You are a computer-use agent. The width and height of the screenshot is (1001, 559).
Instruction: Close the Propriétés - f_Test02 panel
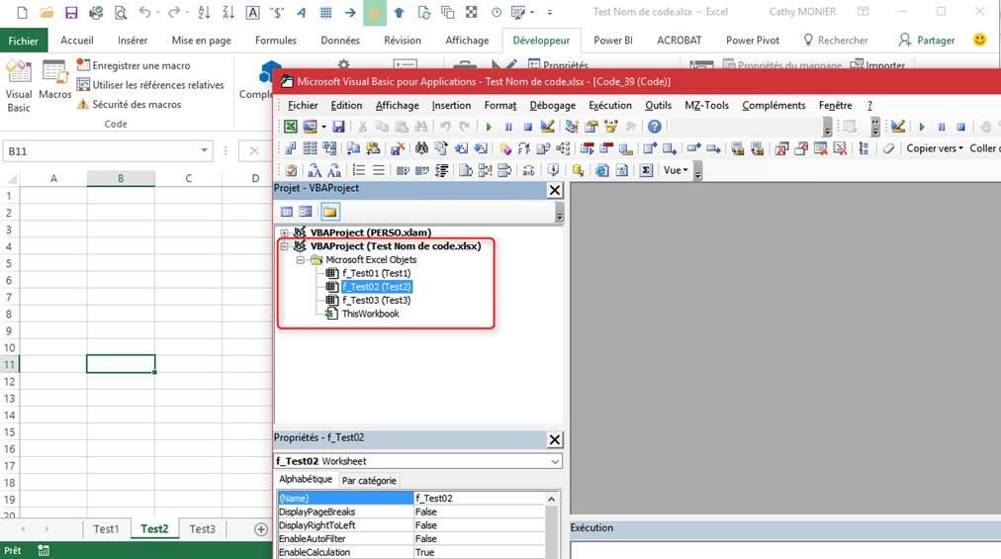click(x=555, y=439)
